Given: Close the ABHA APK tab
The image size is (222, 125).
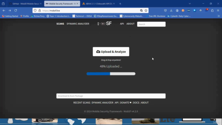Looking at the screenshot, I should [x=114, y=4].
